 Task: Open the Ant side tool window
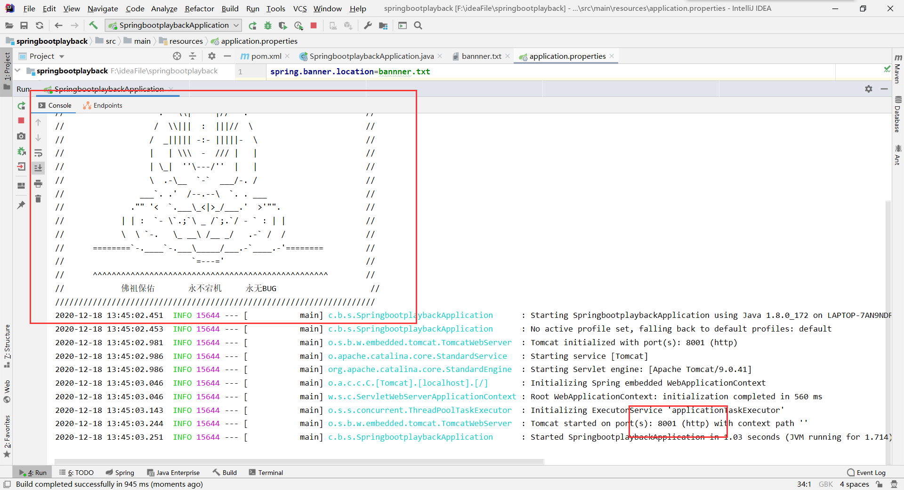tap(898, 155)
